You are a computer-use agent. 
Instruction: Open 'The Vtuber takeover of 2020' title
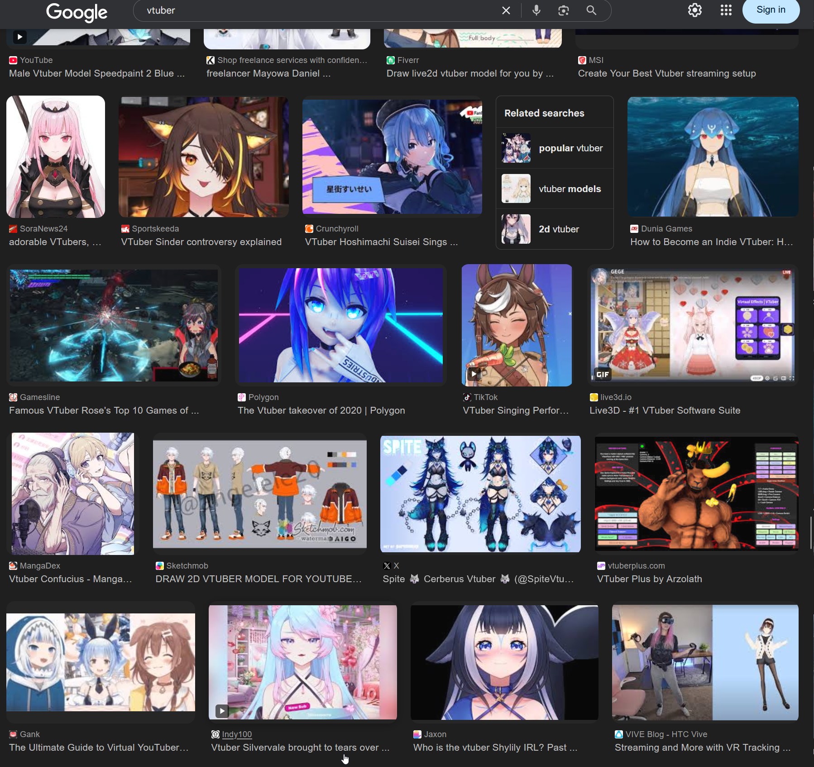(321, 410)
